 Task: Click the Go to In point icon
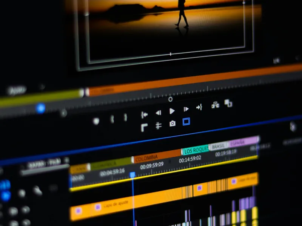click(x=144, y=115)
